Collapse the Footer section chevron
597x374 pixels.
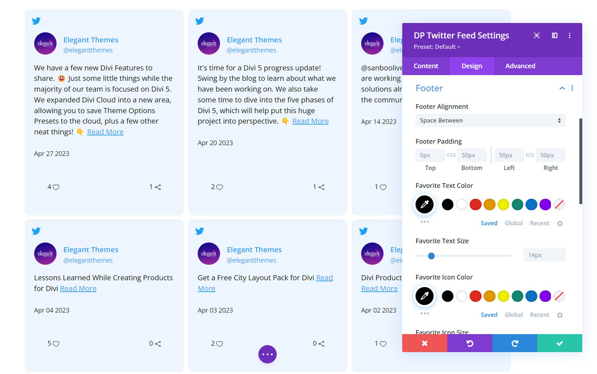(x=562, y=88)
